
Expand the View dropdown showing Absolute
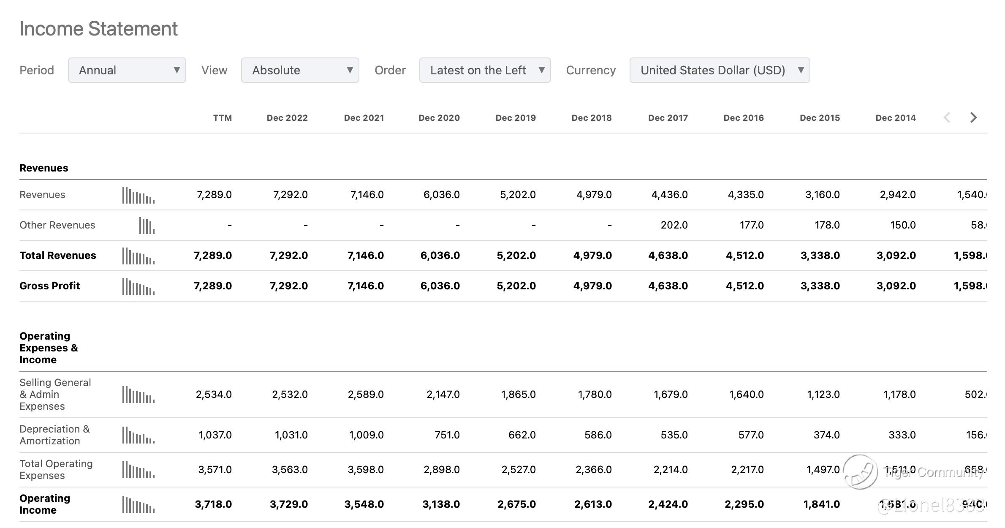coord(300,70)
